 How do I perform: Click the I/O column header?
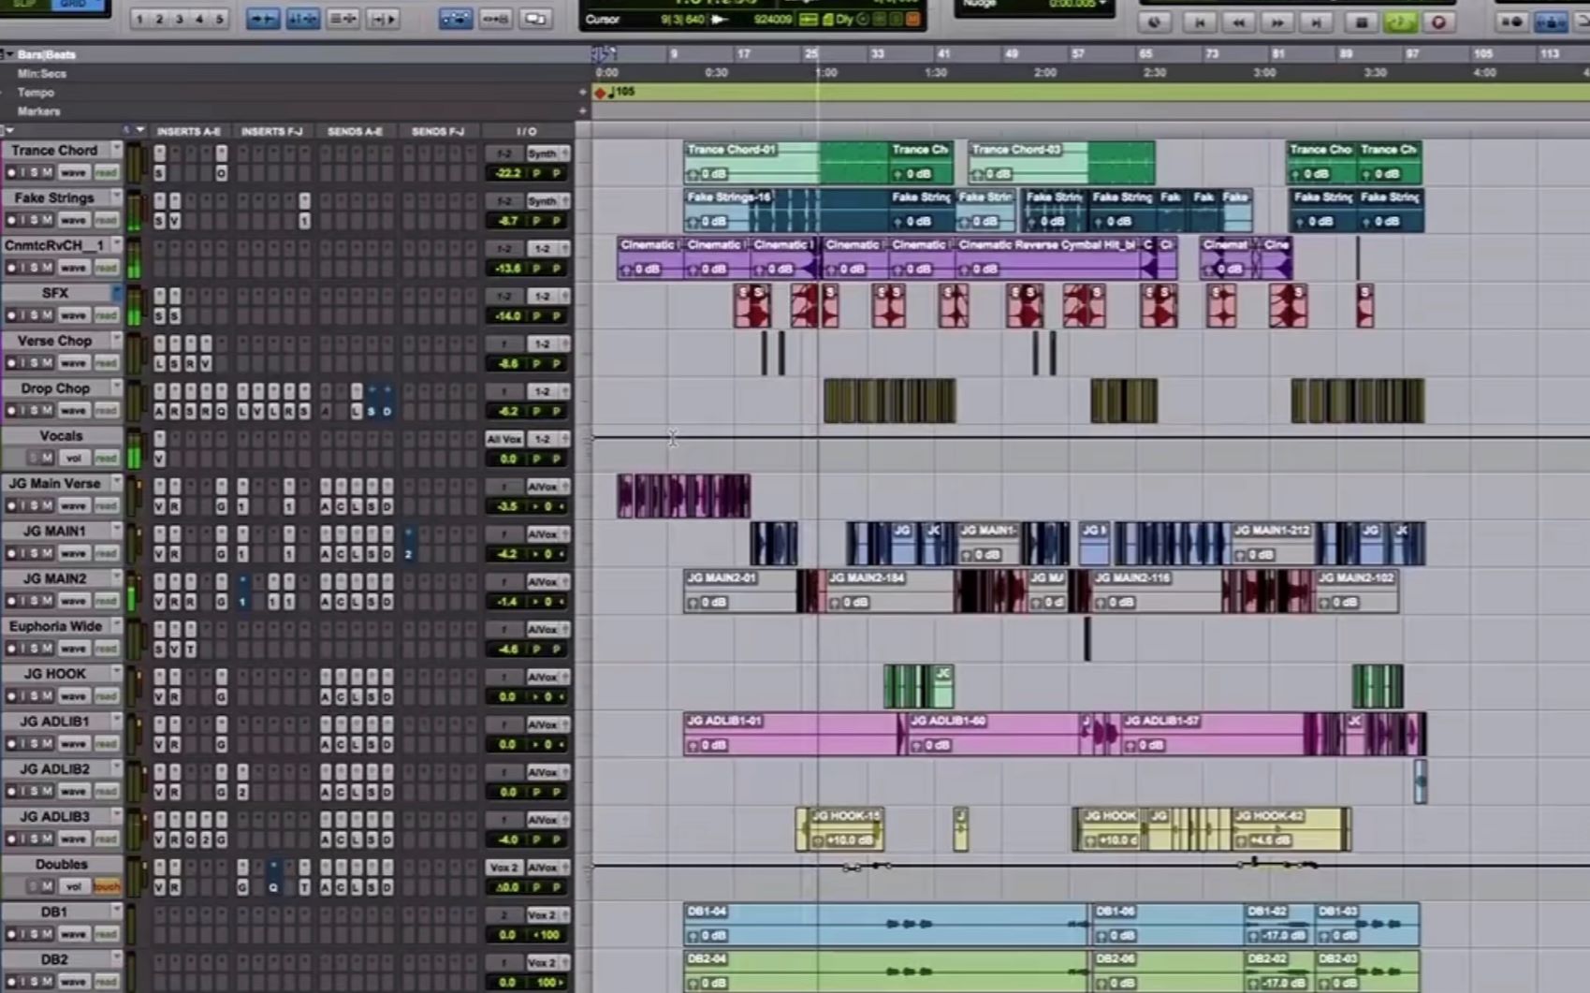[x=527, y=131]
